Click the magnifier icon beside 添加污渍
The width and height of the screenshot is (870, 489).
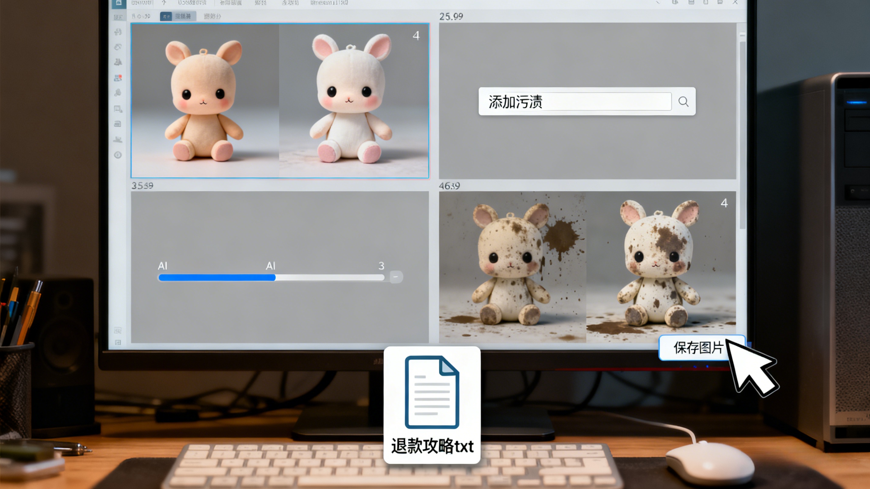683,102
